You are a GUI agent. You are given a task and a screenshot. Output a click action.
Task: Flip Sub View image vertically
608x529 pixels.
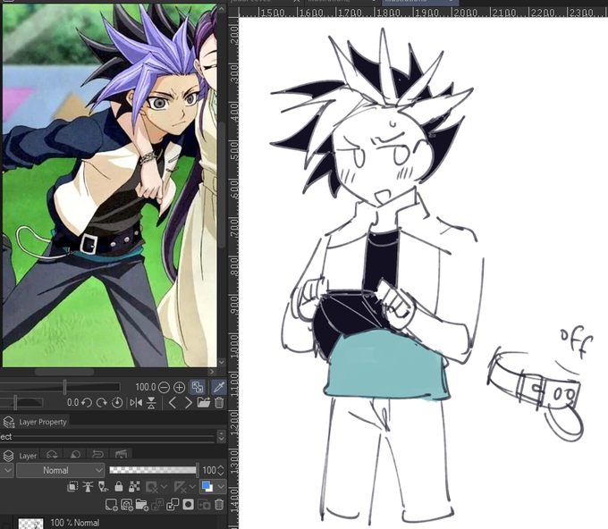point(151,403)
